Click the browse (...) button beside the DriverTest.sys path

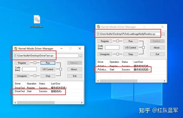tap(81, 56)
